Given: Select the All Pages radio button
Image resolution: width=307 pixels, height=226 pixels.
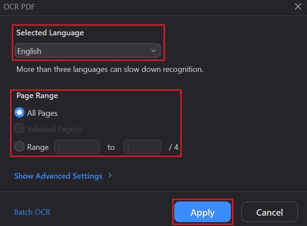Looking at the screenshot, I should [x=19, y=112].
